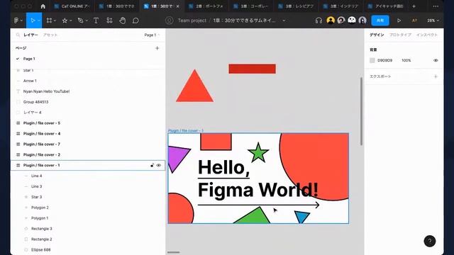
Task: Click the team icon before Team project
Action: (x=169, y=21)
